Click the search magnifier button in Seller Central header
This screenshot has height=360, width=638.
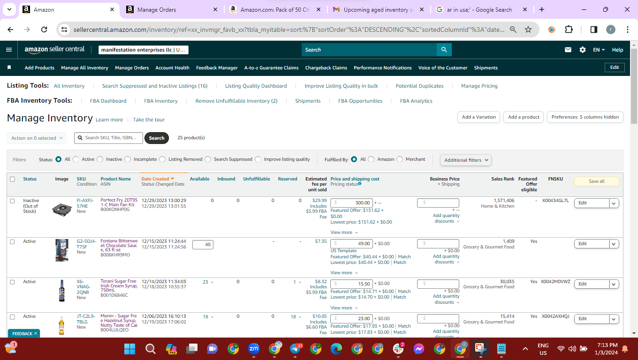pyautogui.click(x=444, y=50)
